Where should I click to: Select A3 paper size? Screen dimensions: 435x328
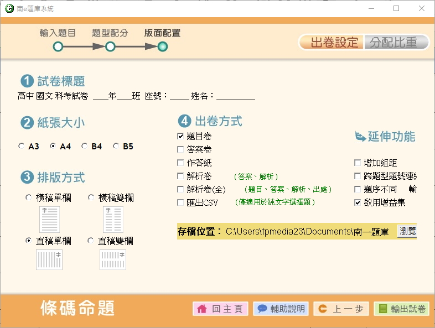(22, 147)
